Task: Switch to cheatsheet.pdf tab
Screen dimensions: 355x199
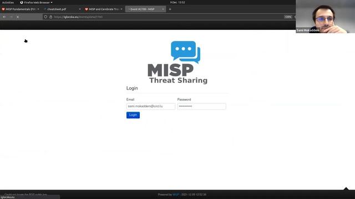Action: [62, 9]
